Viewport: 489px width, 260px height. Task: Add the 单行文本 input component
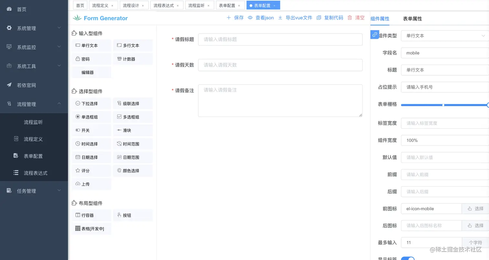pos(92,45)
